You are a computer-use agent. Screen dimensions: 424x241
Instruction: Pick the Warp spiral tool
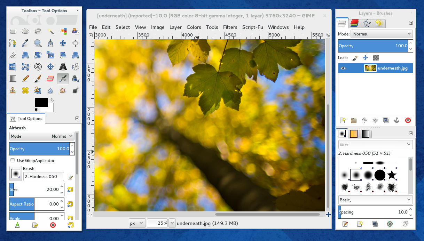click(x=38, y=66)
